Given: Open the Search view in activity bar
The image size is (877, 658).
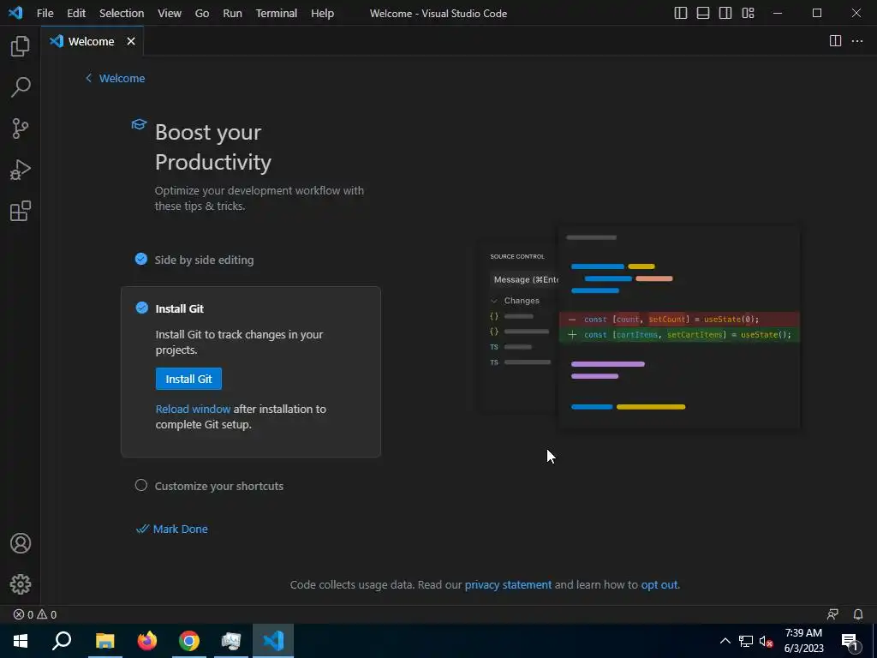Looking at the screenshot, I should click(21, 87).
